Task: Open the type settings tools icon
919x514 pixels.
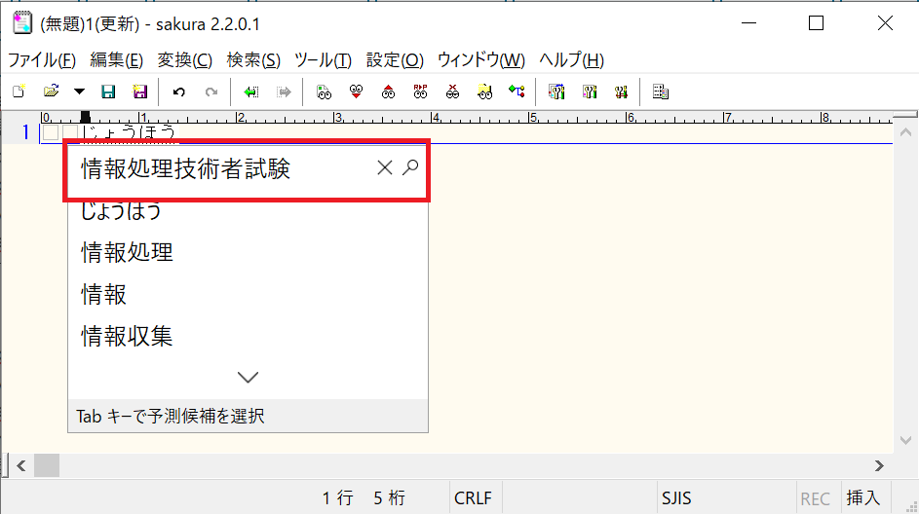Action: coord(589,92)
